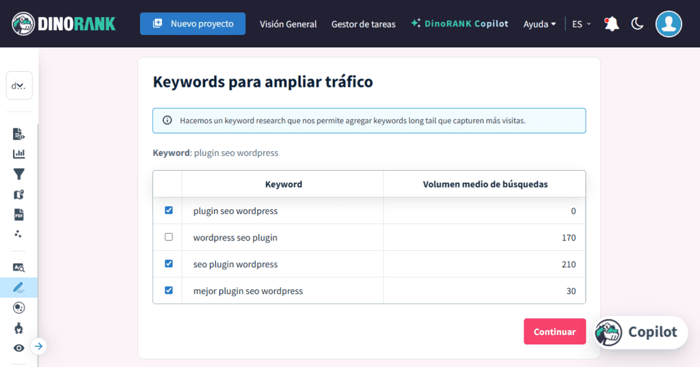Open the project selector at sidebar top
The height and width of the screenshot is (367, 700).
pyautogui.click(x=19, y=85)
